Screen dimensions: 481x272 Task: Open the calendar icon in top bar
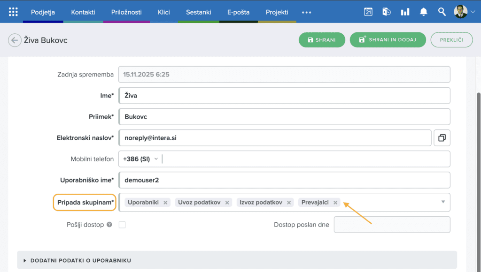click(368, 12)
